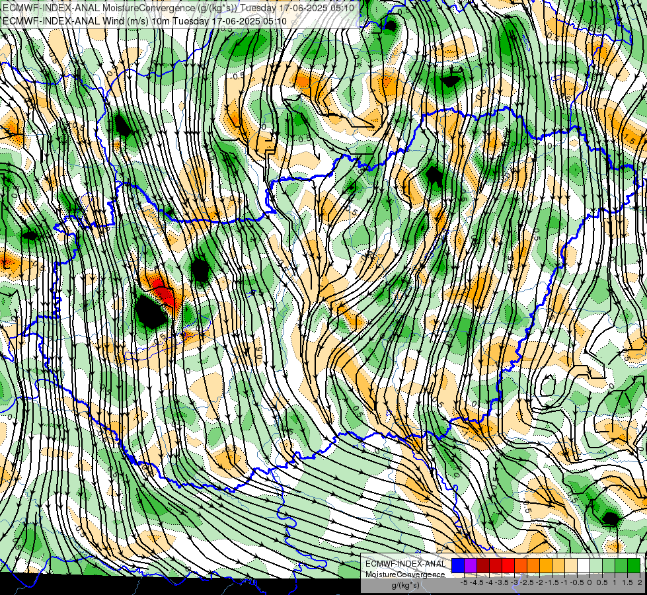Click the -4.5 tick label on the legend

[x=476, y=582]
